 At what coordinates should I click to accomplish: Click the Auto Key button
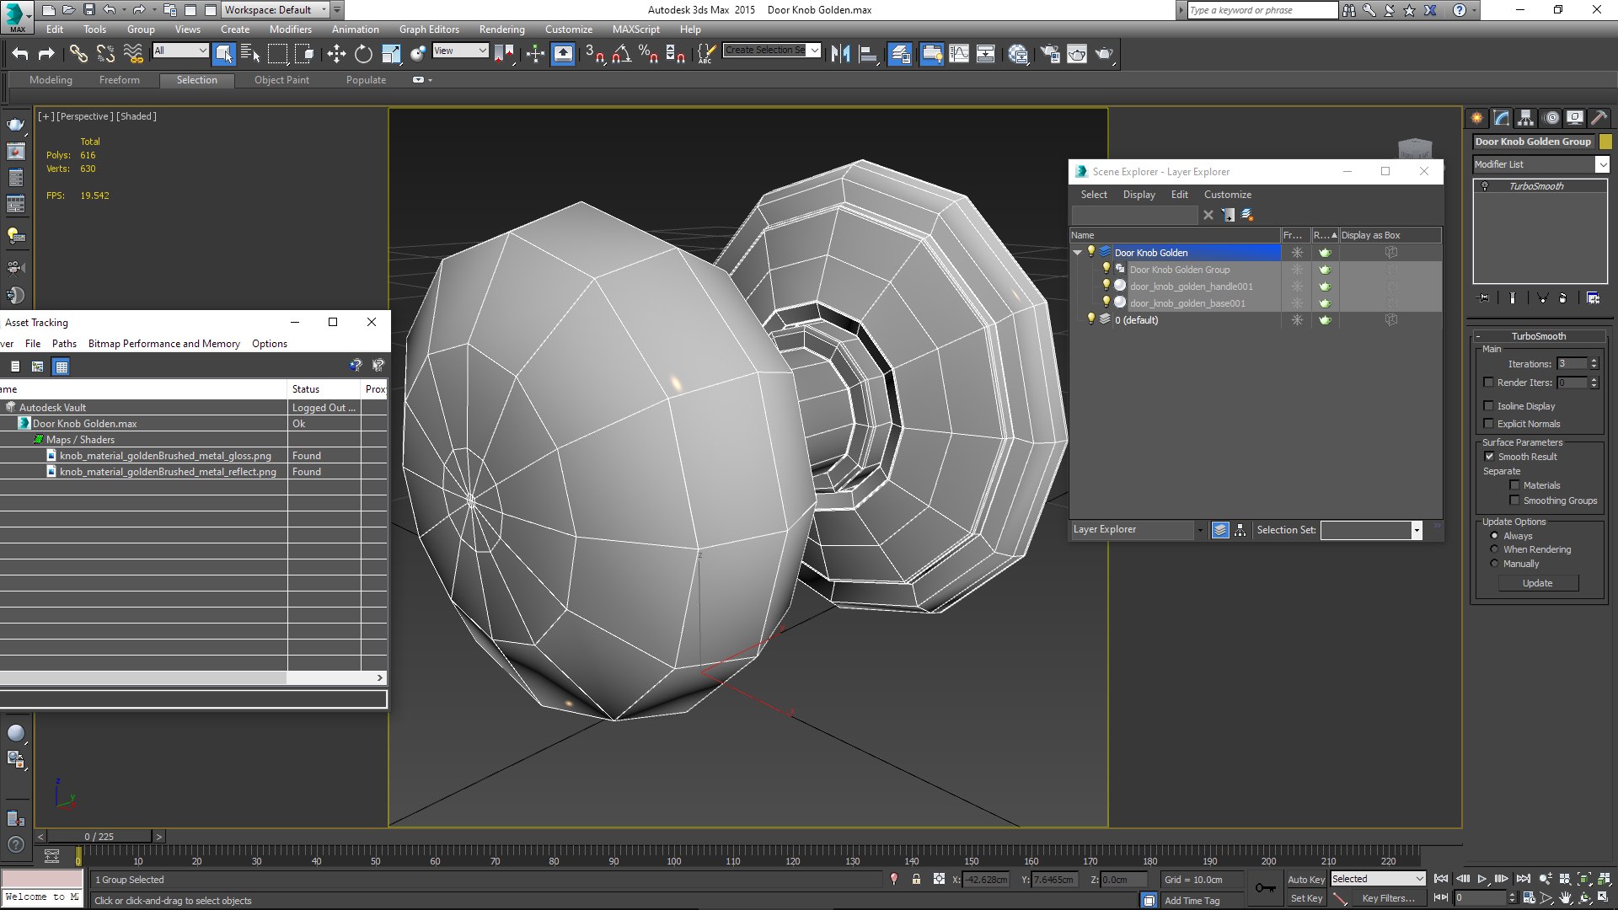point(1305,879)
